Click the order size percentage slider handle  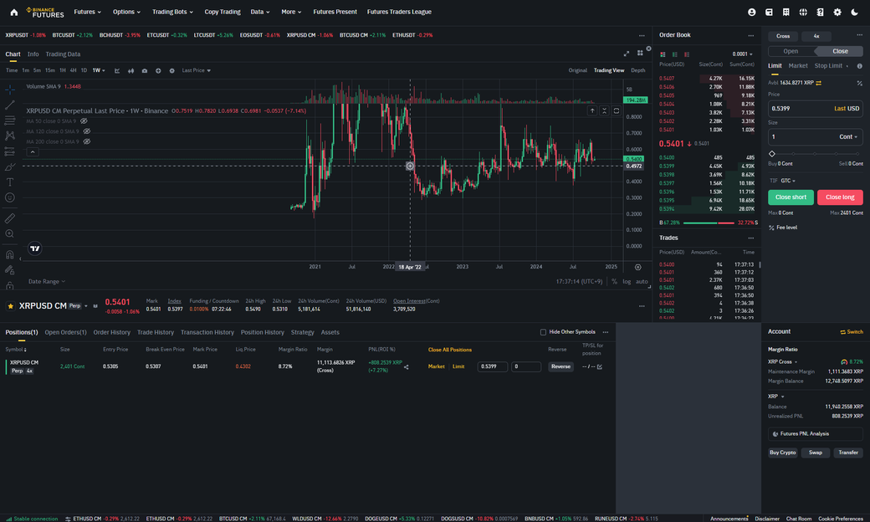point(771,154)
